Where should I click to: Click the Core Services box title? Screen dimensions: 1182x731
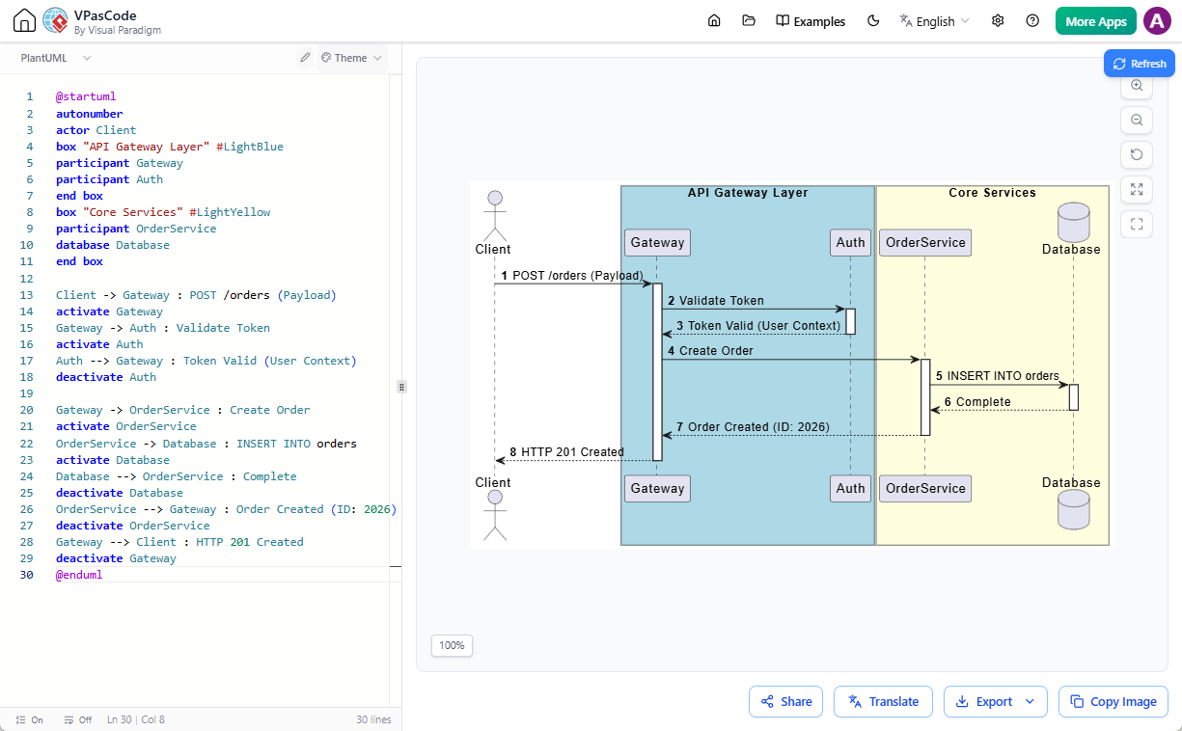(992, 193)
